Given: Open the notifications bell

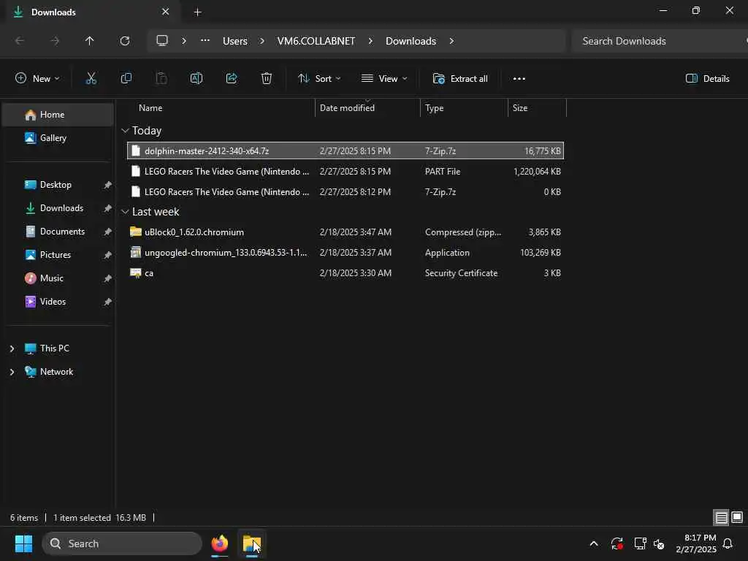Looking at the screenshot, I should click(x=728, y=543).
